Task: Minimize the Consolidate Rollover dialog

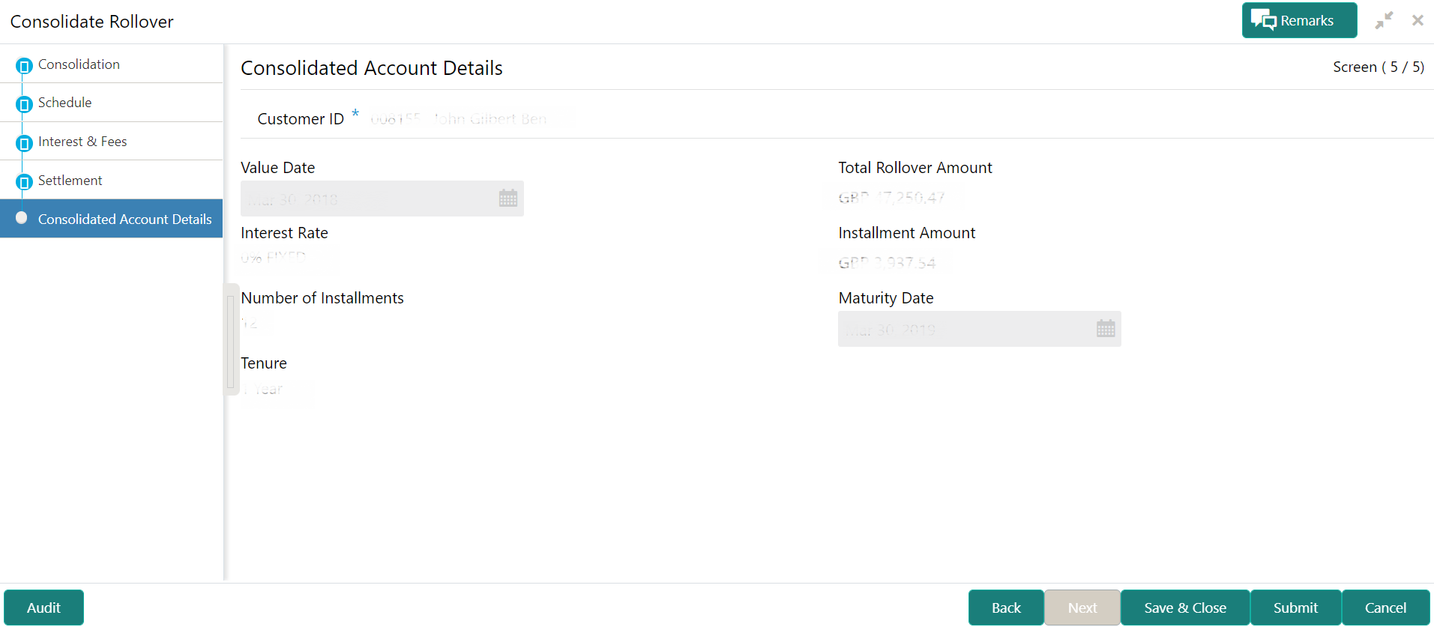Action: coord(1384,21)
